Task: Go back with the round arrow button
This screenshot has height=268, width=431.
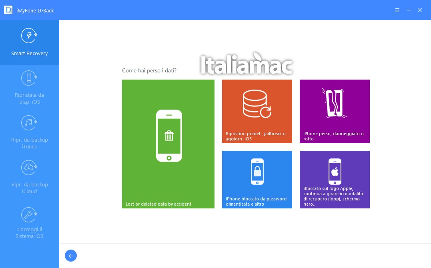Action: (71, 256)
